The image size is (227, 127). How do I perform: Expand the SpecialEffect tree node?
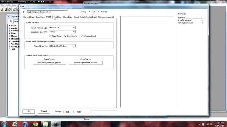[10, 41]
